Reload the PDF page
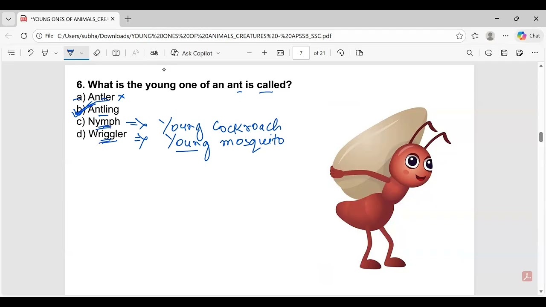This screenshot has height=307, width=546. (x=24, y=36)
